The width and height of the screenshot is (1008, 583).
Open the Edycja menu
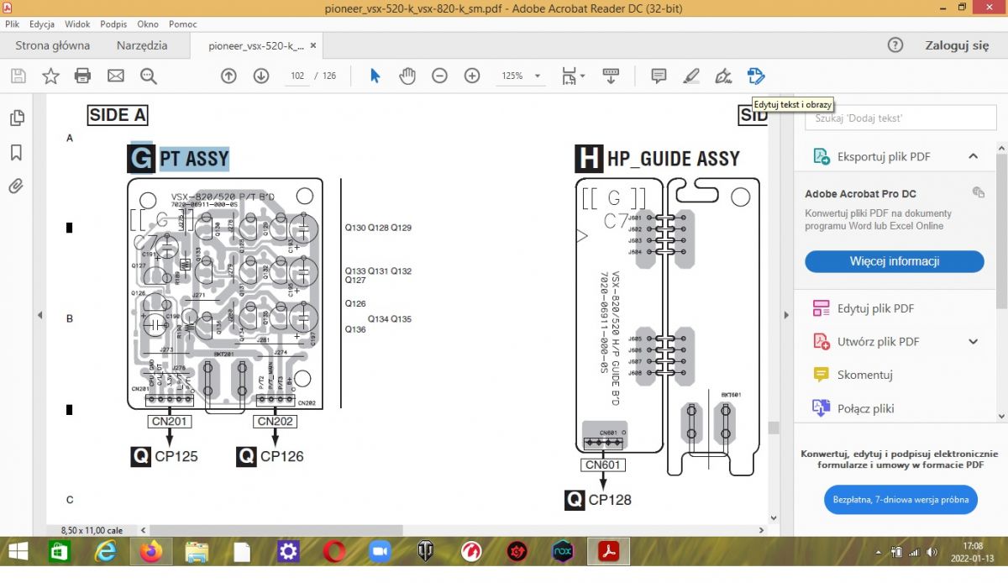[41, 24]
